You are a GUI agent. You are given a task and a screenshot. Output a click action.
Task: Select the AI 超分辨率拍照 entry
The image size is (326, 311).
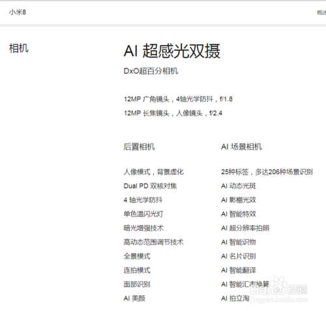(245, 228)
